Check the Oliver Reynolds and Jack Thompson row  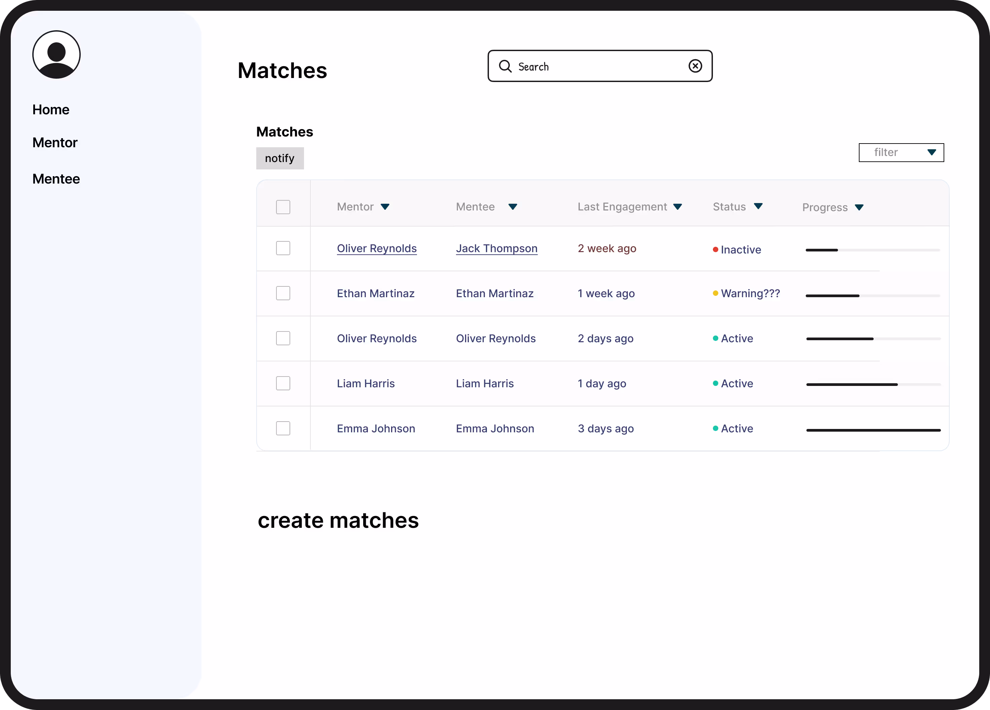click(283, 248)
